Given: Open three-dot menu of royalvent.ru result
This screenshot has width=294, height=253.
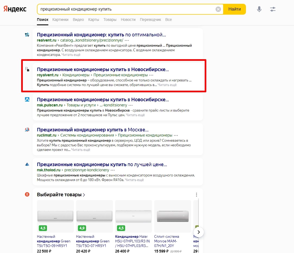Looking at the screenshot, I should click(x=151, y=75).
